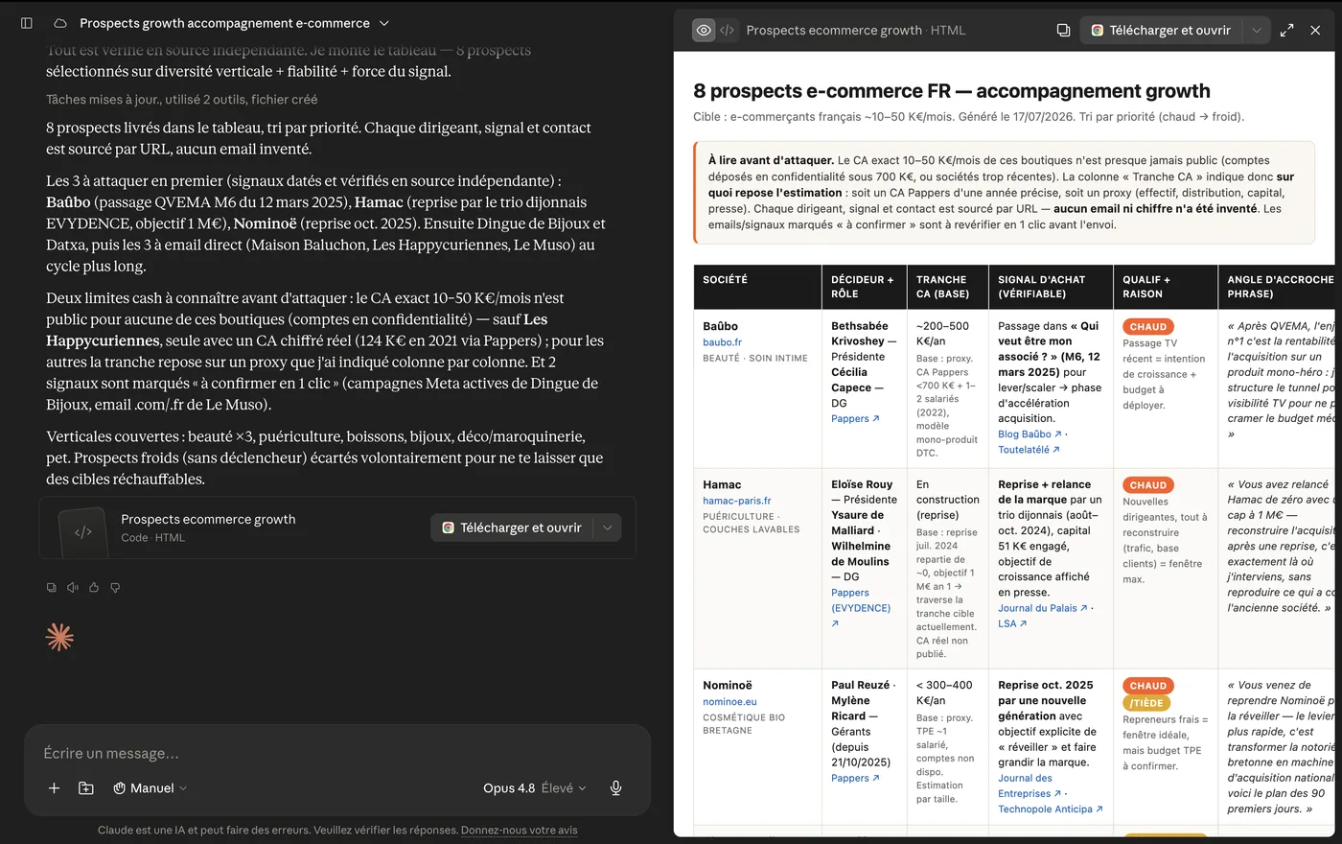Open the Blog Baûbo source link
This screenshot has width=1342, height=844.
tap(1029, 434)
